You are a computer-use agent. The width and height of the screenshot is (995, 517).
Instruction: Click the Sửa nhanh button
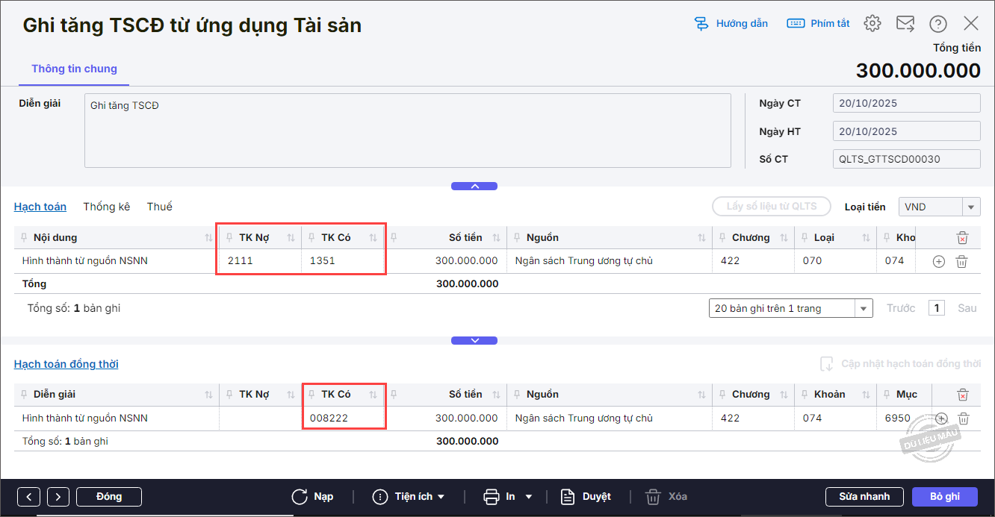(x=864, y=497)
